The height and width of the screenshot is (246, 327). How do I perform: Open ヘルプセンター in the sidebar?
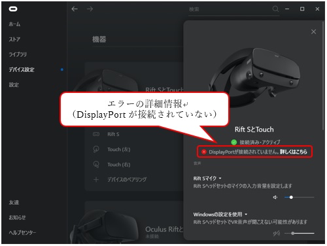[x=22, y=232]
